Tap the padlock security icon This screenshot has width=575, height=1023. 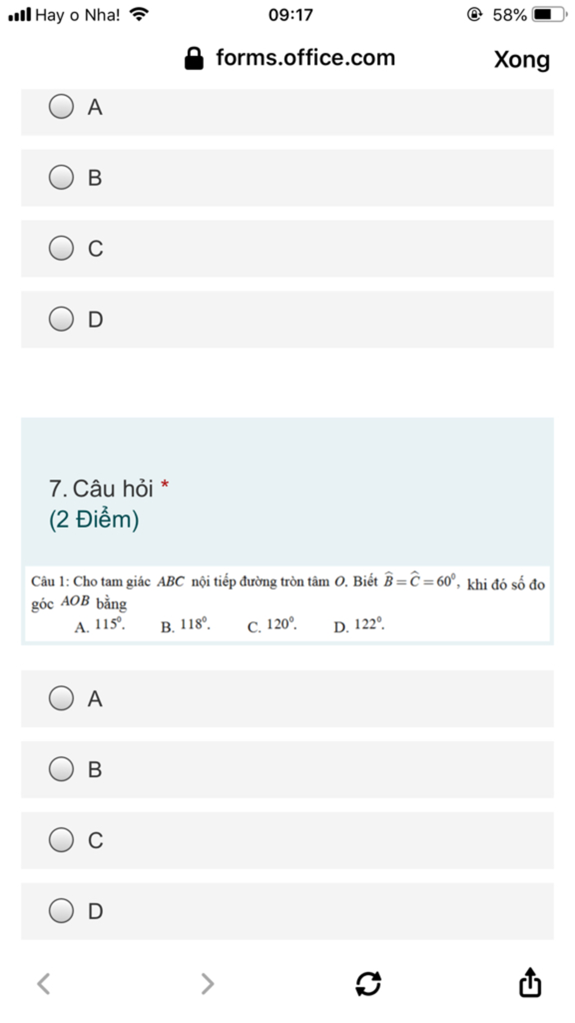click(x=194, y=58)
